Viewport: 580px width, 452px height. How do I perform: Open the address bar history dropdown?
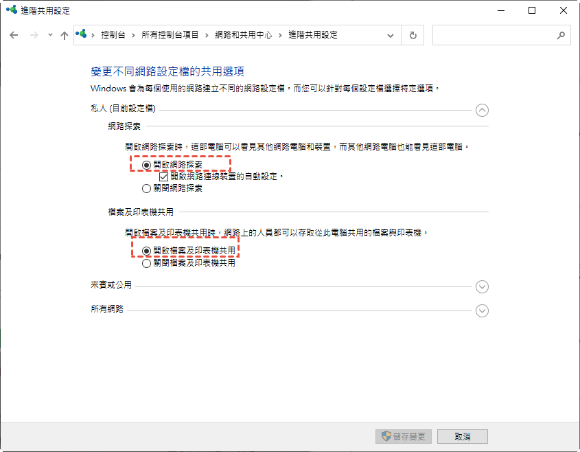(391, 36)
